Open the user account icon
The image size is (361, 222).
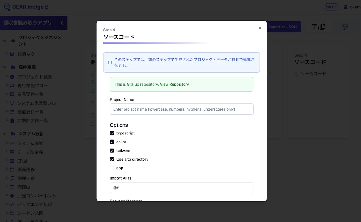point(346,7)
